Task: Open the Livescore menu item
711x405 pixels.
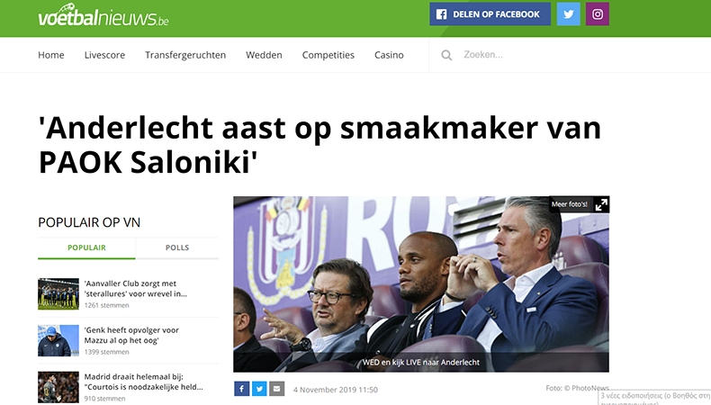Action: click(104, 55)
